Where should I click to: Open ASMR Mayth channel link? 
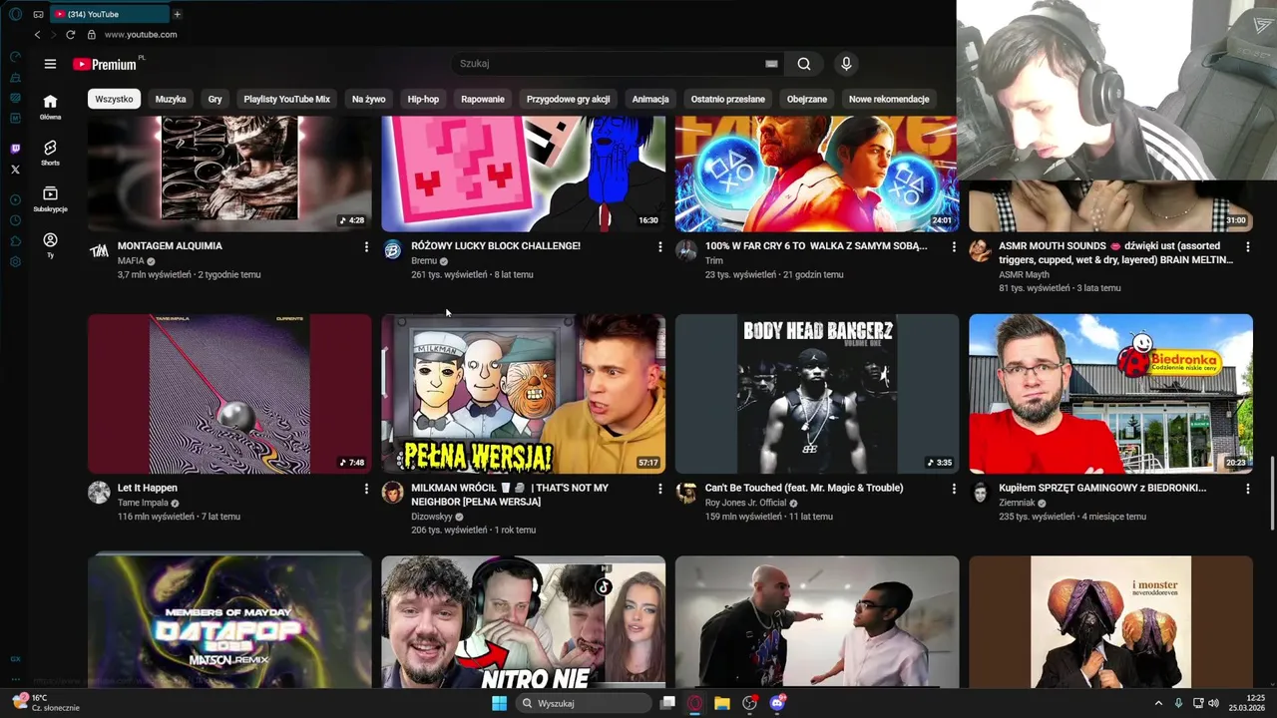click(x=1024, y=274)
